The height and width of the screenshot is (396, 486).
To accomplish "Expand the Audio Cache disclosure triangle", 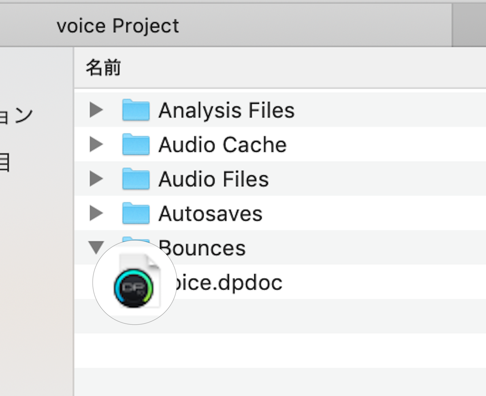I will [x=96, y=144].
